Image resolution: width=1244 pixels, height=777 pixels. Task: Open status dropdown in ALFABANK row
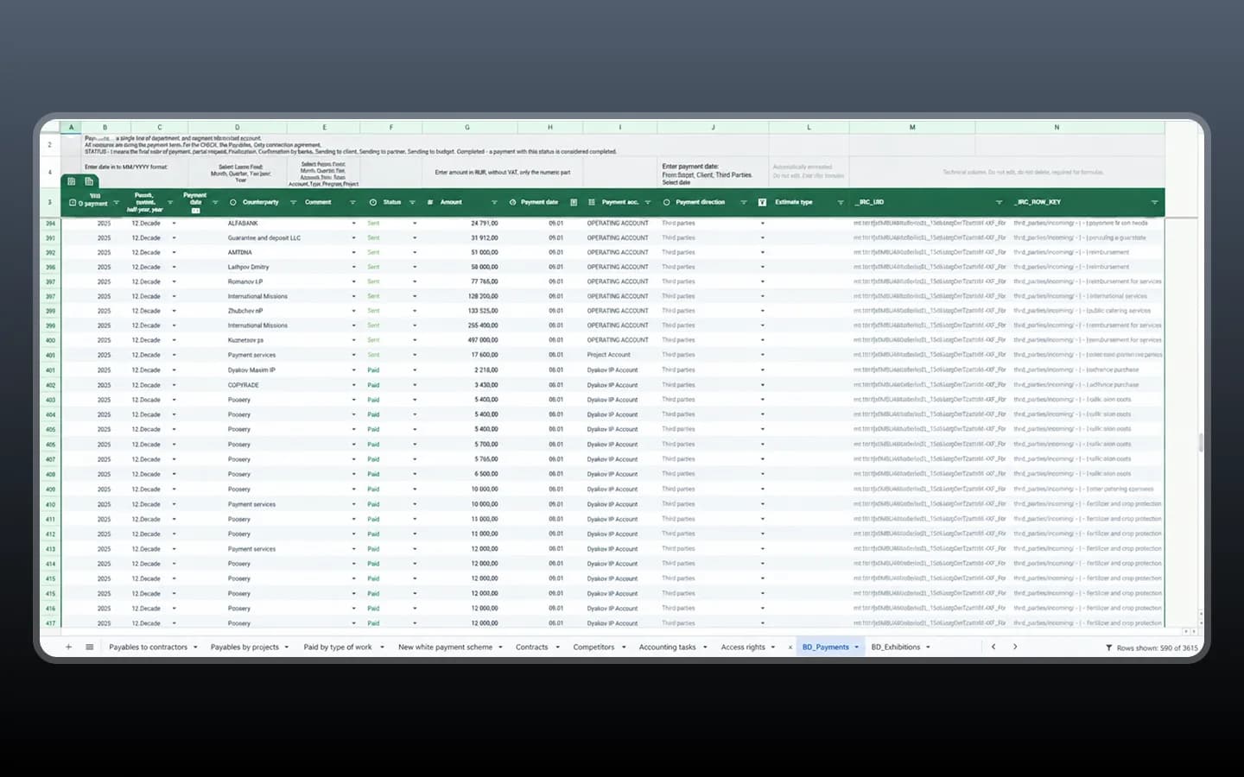pos(415,224)
